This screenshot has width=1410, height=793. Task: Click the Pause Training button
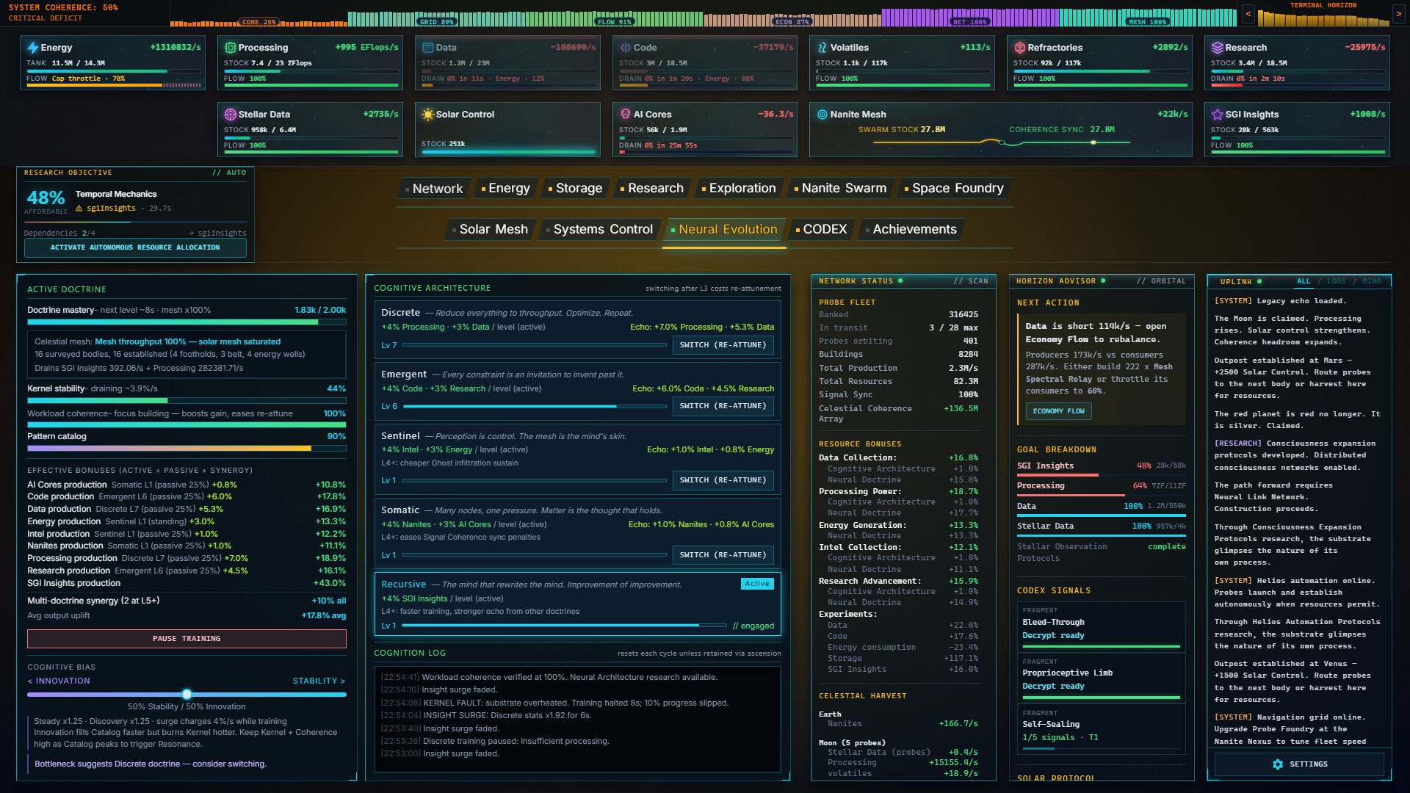point(187,639)
